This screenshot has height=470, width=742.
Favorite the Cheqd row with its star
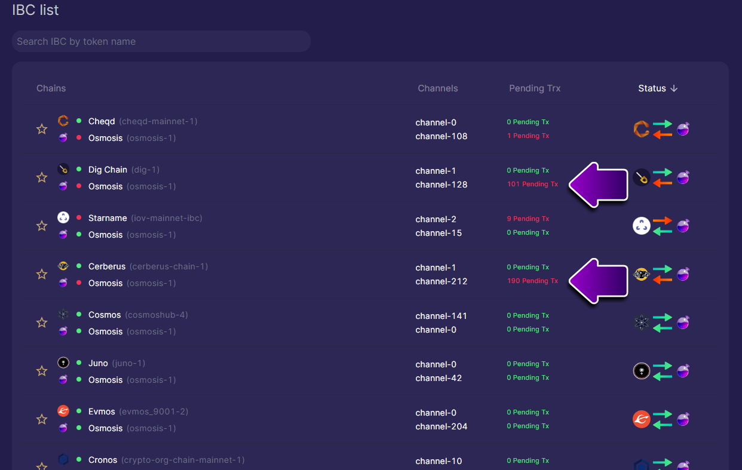point(42,129)
